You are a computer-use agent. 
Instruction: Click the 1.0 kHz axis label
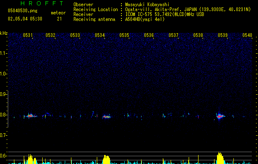pos(3,74)
